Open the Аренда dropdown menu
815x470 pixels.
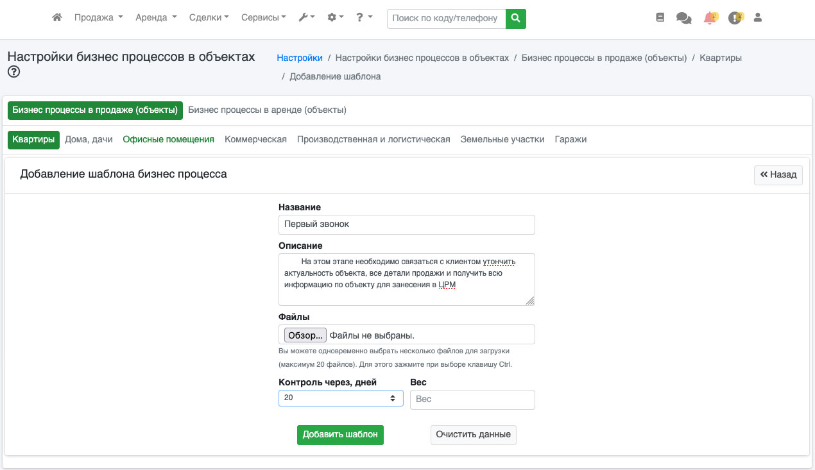pyautogui.click(x=156, y=18)
